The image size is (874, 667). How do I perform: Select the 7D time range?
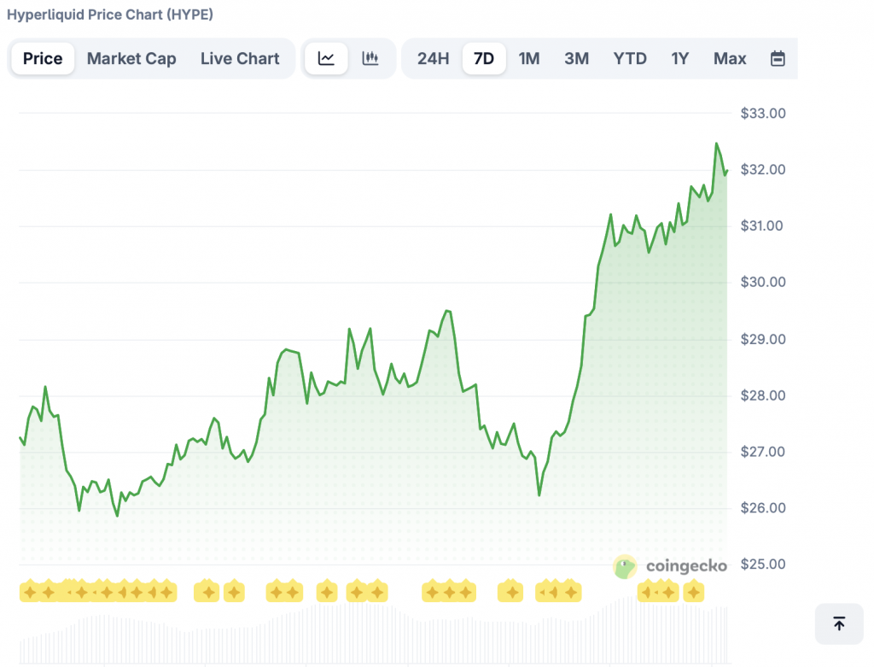point(484,58)
